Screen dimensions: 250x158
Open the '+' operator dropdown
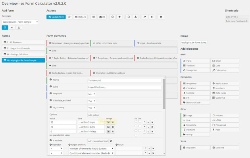point(56,153)
